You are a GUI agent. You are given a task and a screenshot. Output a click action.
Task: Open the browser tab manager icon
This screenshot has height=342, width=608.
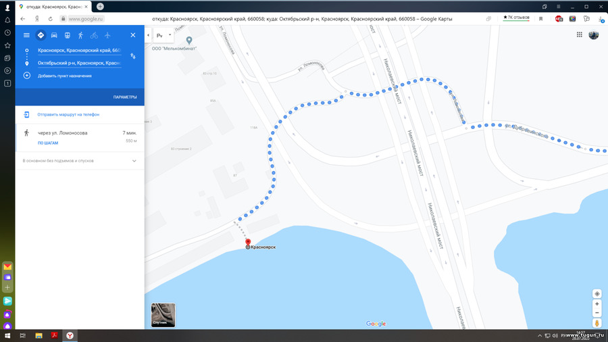[544, 7]
